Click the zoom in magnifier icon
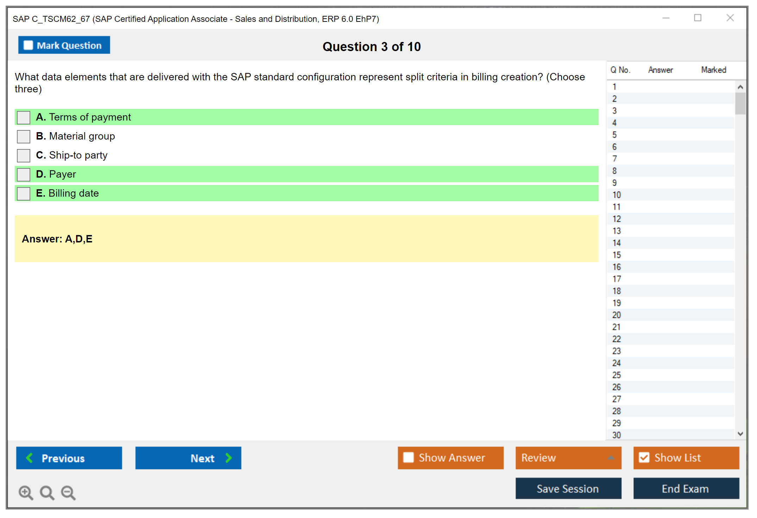The image size is (757, 518). coord(26,492)
